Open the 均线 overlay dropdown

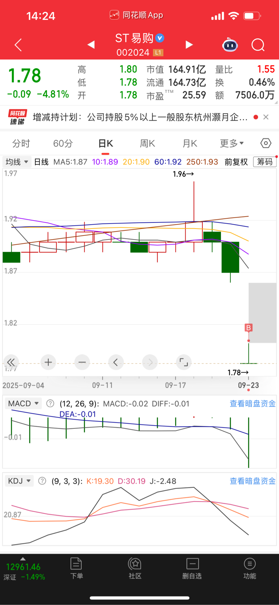pyautogui.click(x=17, y=162)
